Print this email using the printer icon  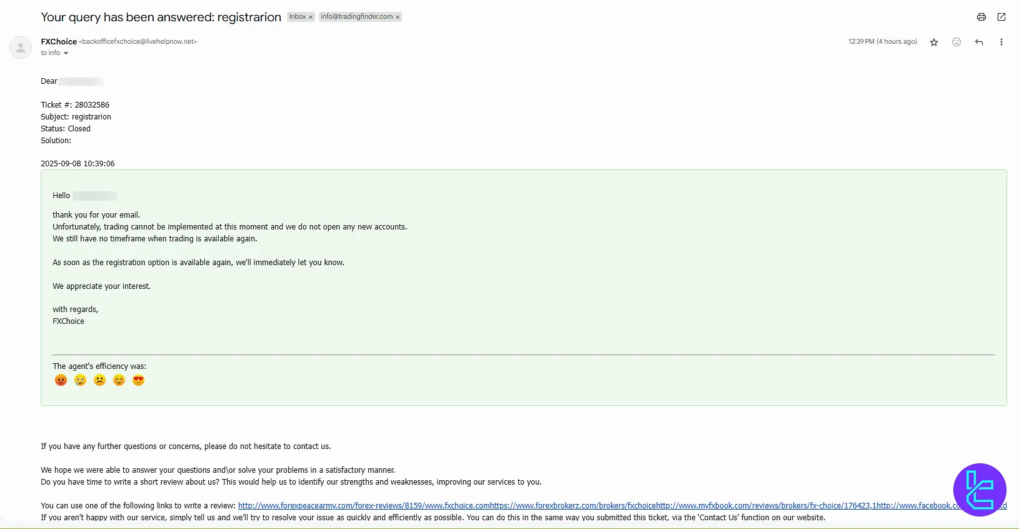(981, 17)
